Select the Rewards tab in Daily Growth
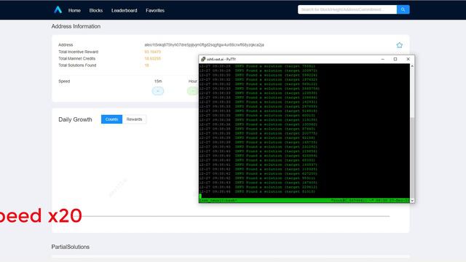The image size is (466, 262). click(134, 119)
